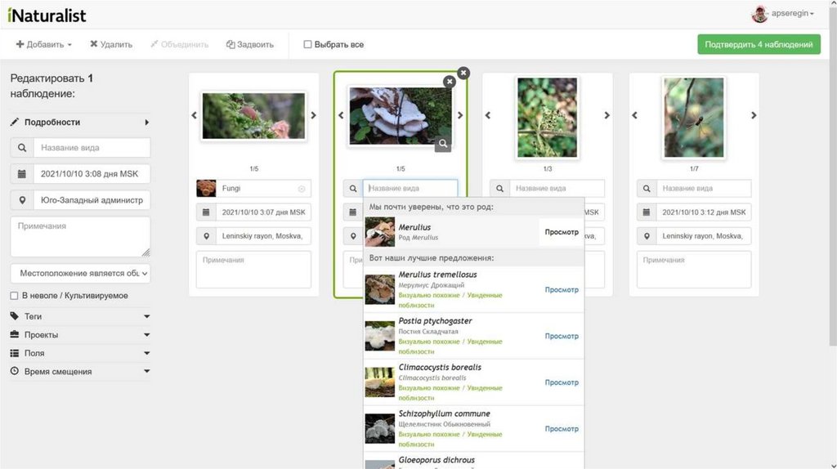The image size is (837, 469).
Task: Show next photo on spider card
Action: (x=754, y=115)
